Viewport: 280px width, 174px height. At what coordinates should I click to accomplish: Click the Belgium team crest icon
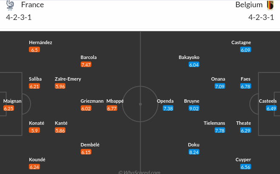(269, 5)
